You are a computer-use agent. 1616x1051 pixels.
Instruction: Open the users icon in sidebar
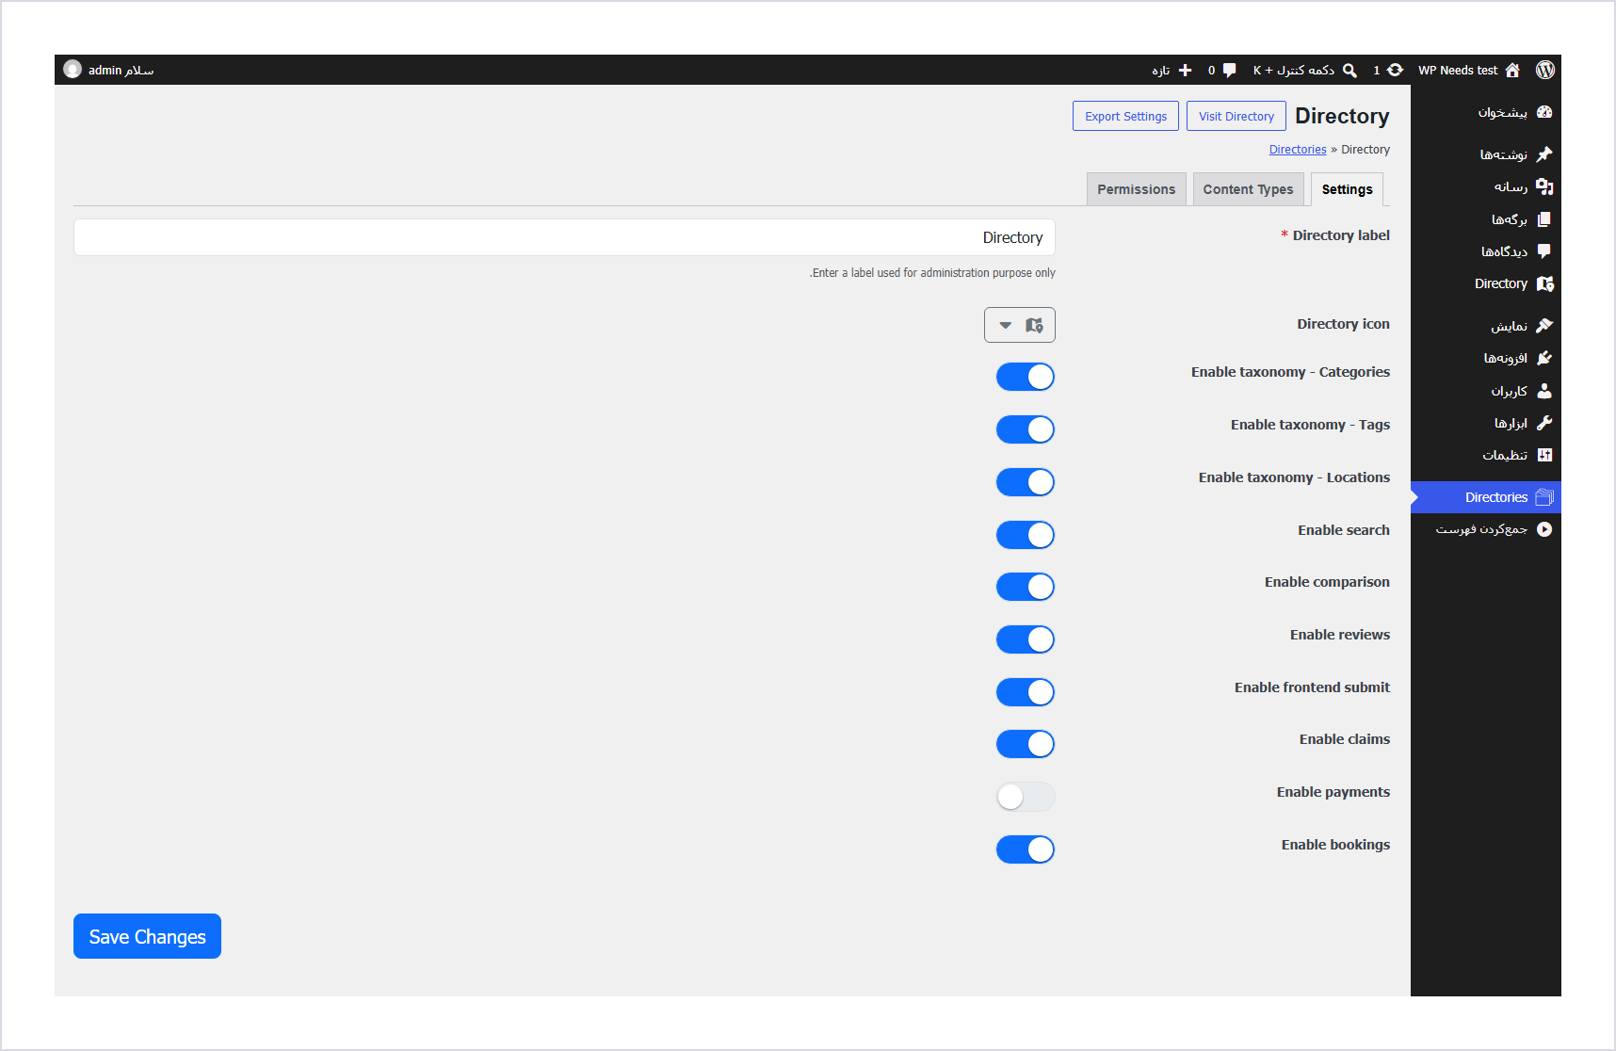(x=1544, y=391)
